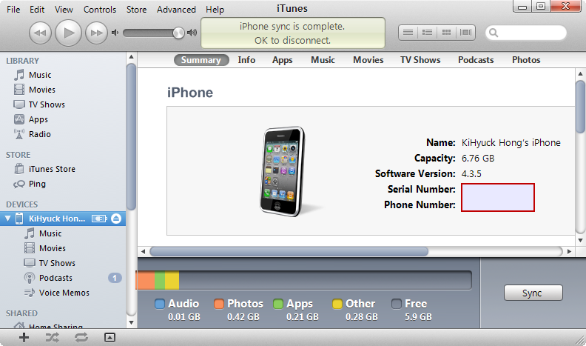Click the Previous track rewind button
This screenshot has width=586, height=346.
point(40,33)
